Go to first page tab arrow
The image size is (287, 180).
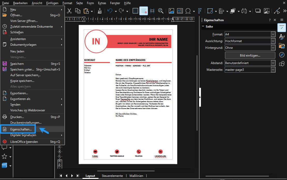click(x=61, y=176)
